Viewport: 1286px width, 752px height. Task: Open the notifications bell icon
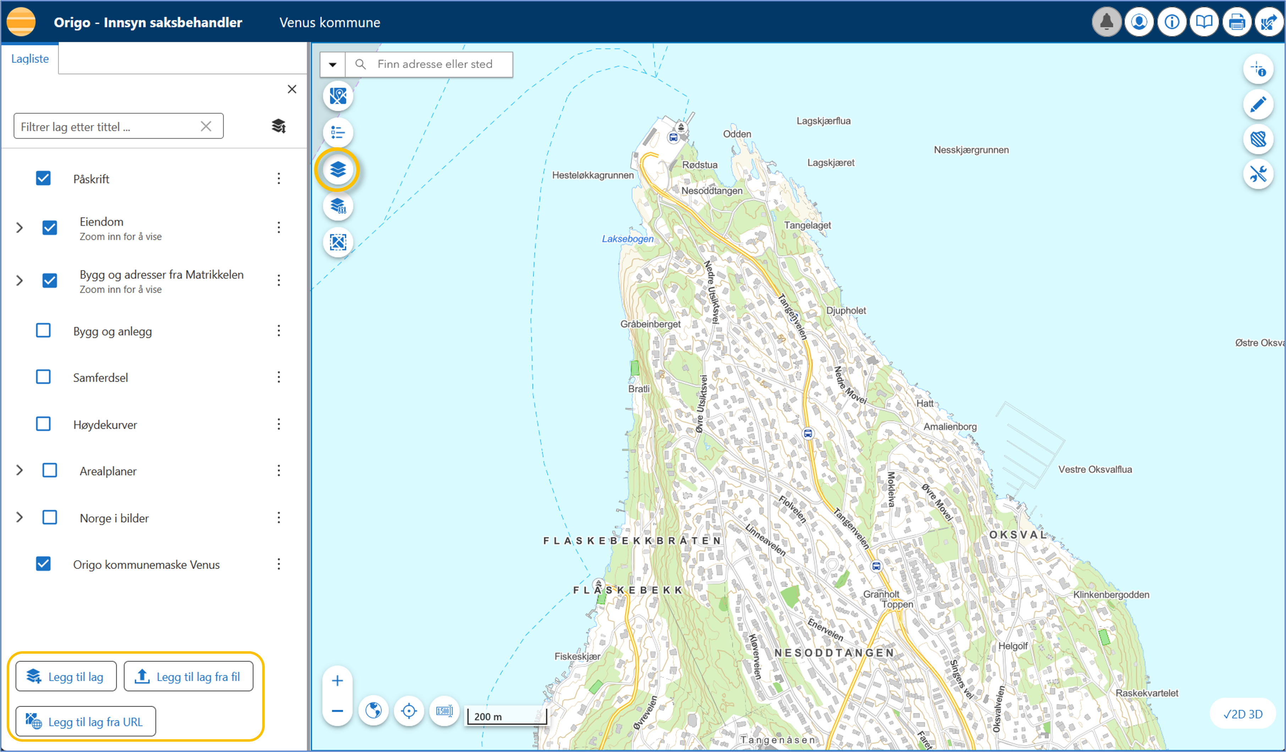pos(1106,22)
